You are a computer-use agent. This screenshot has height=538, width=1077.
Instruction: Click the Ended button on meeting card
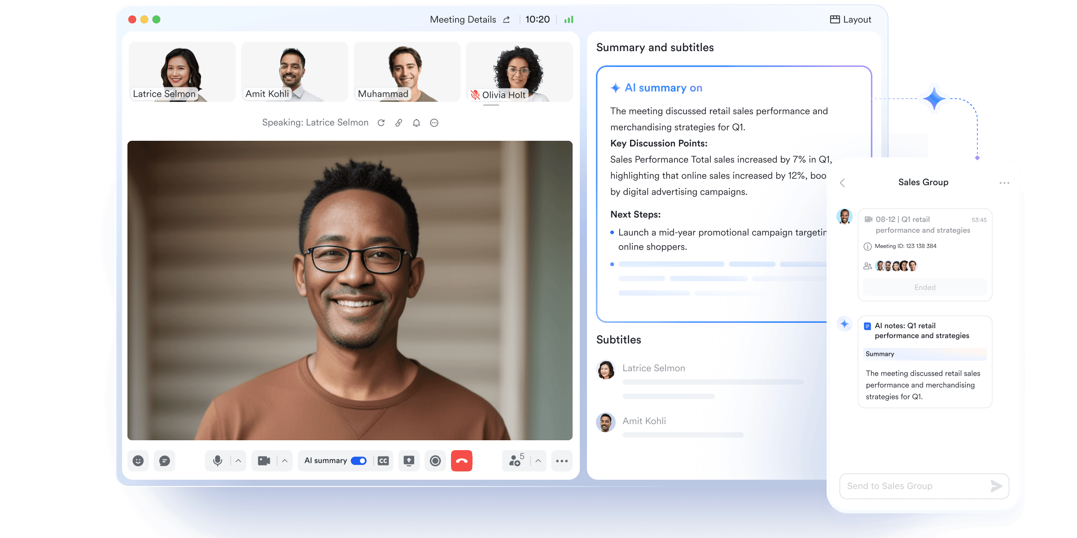925,287
